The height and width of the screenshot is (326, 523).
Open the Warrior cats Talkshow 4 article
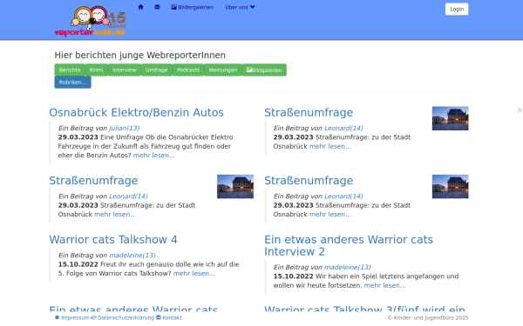pyautogui.click(x=113, y=240)
